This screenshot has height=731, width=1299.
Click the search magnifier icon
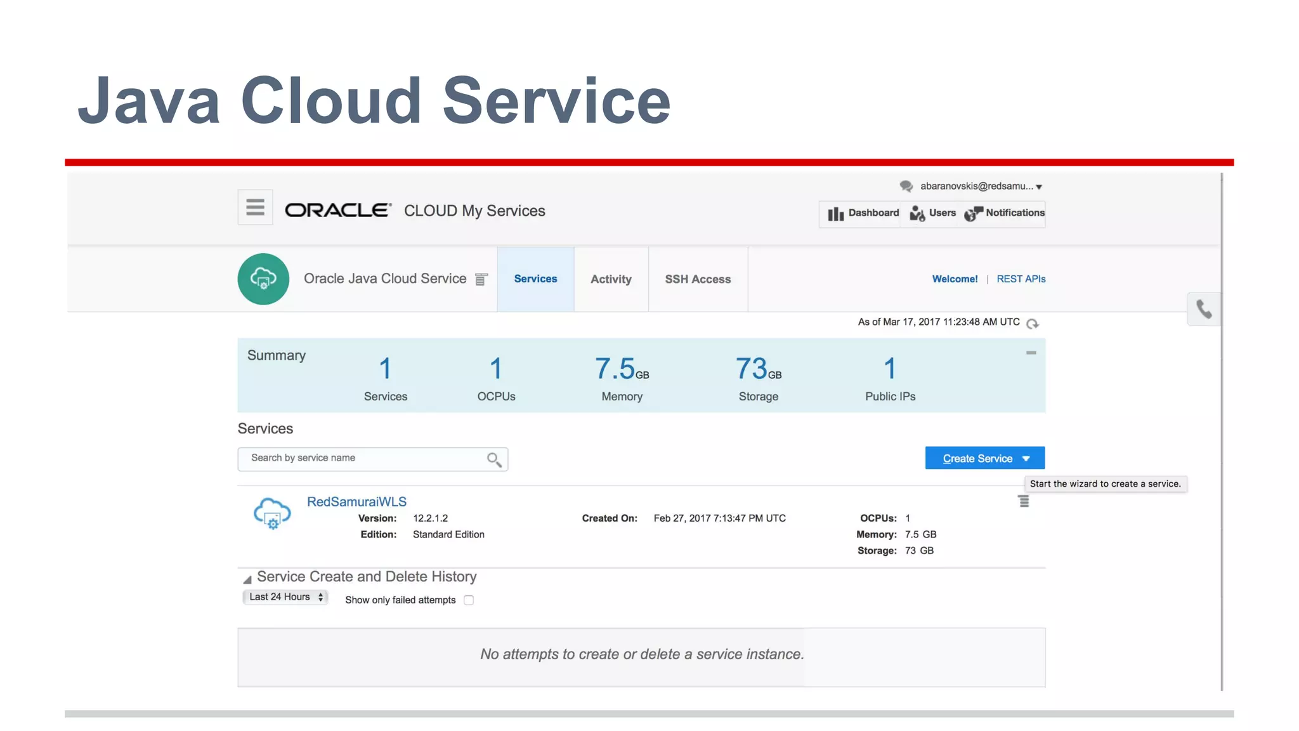point(494,459)
